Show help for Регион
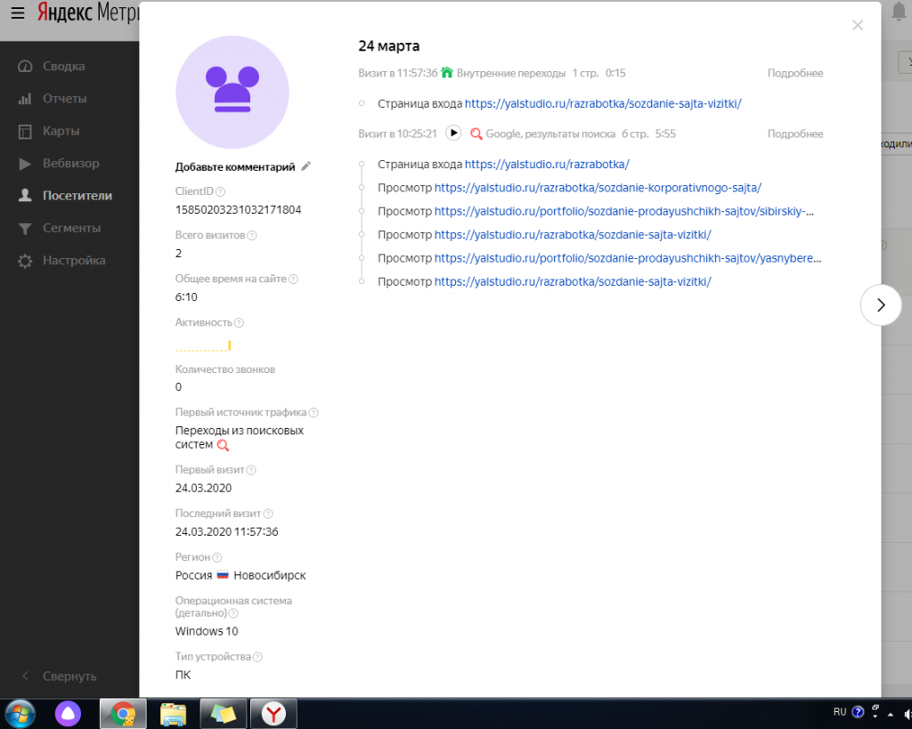 click(217, 557)
